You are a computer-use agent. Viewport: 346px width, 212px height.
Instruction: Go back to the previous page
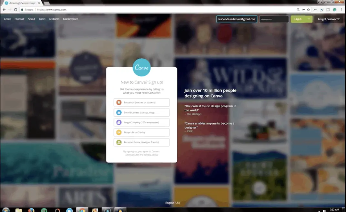point(4,10)
